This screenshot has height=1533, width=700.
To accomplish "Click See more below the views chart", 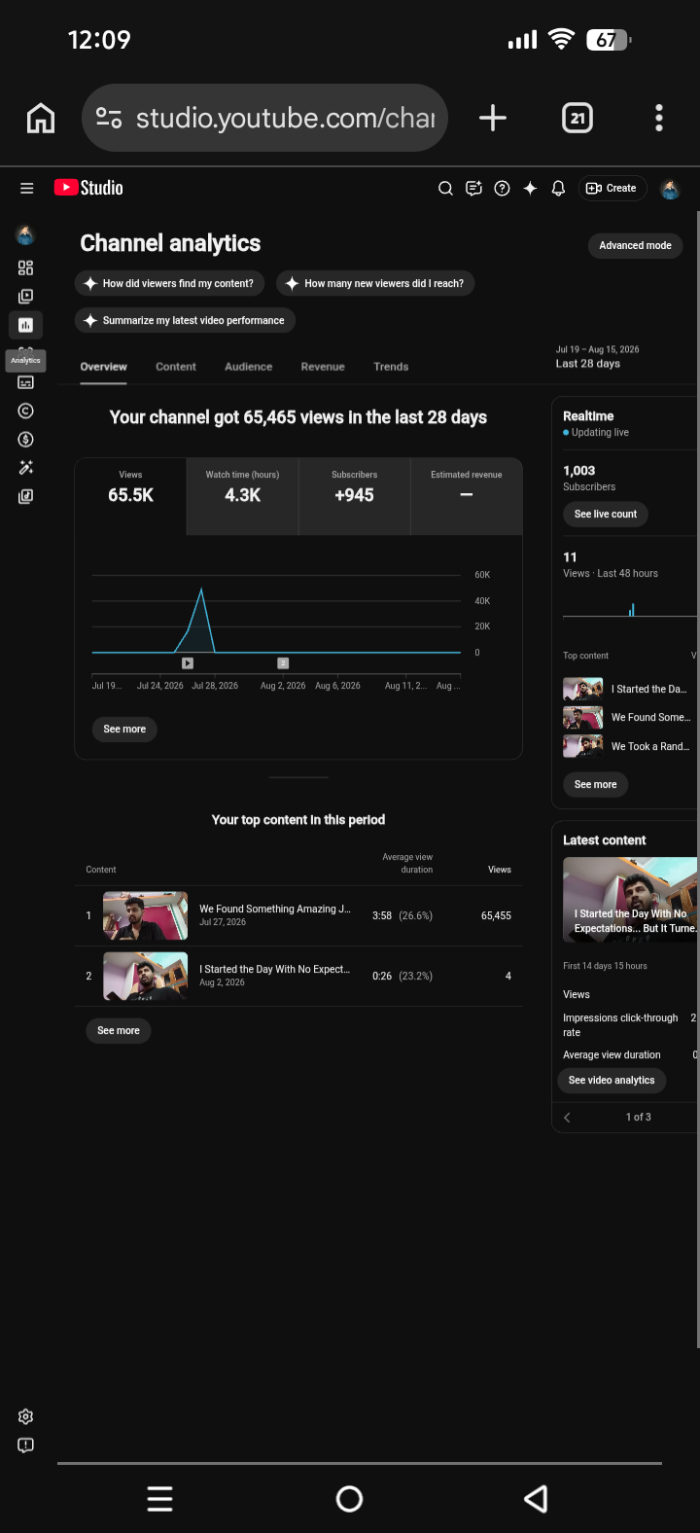I will tap(124, 730).
